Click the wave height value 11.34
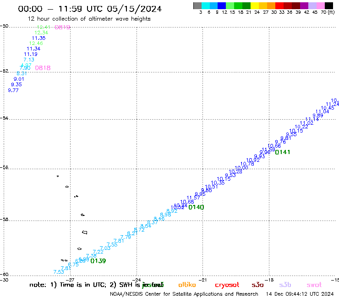 (33, 49)
